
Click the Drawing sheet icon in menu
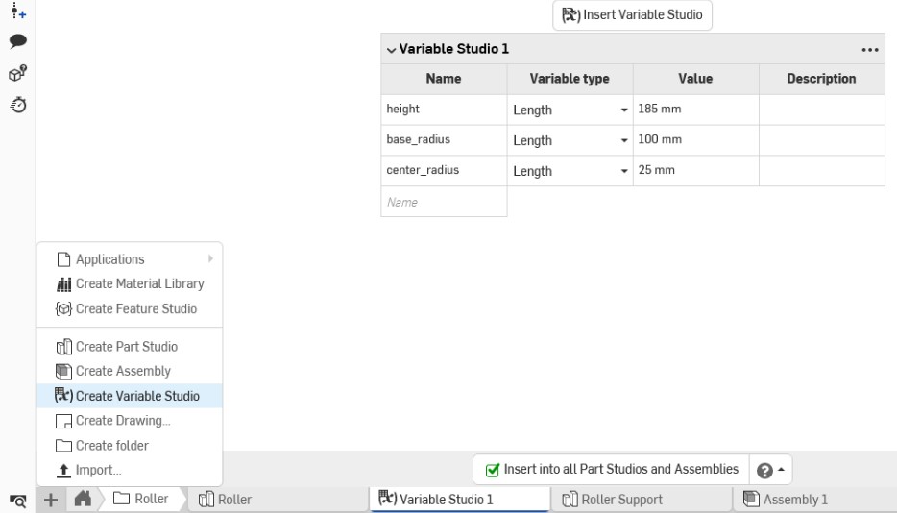(63, 421)
